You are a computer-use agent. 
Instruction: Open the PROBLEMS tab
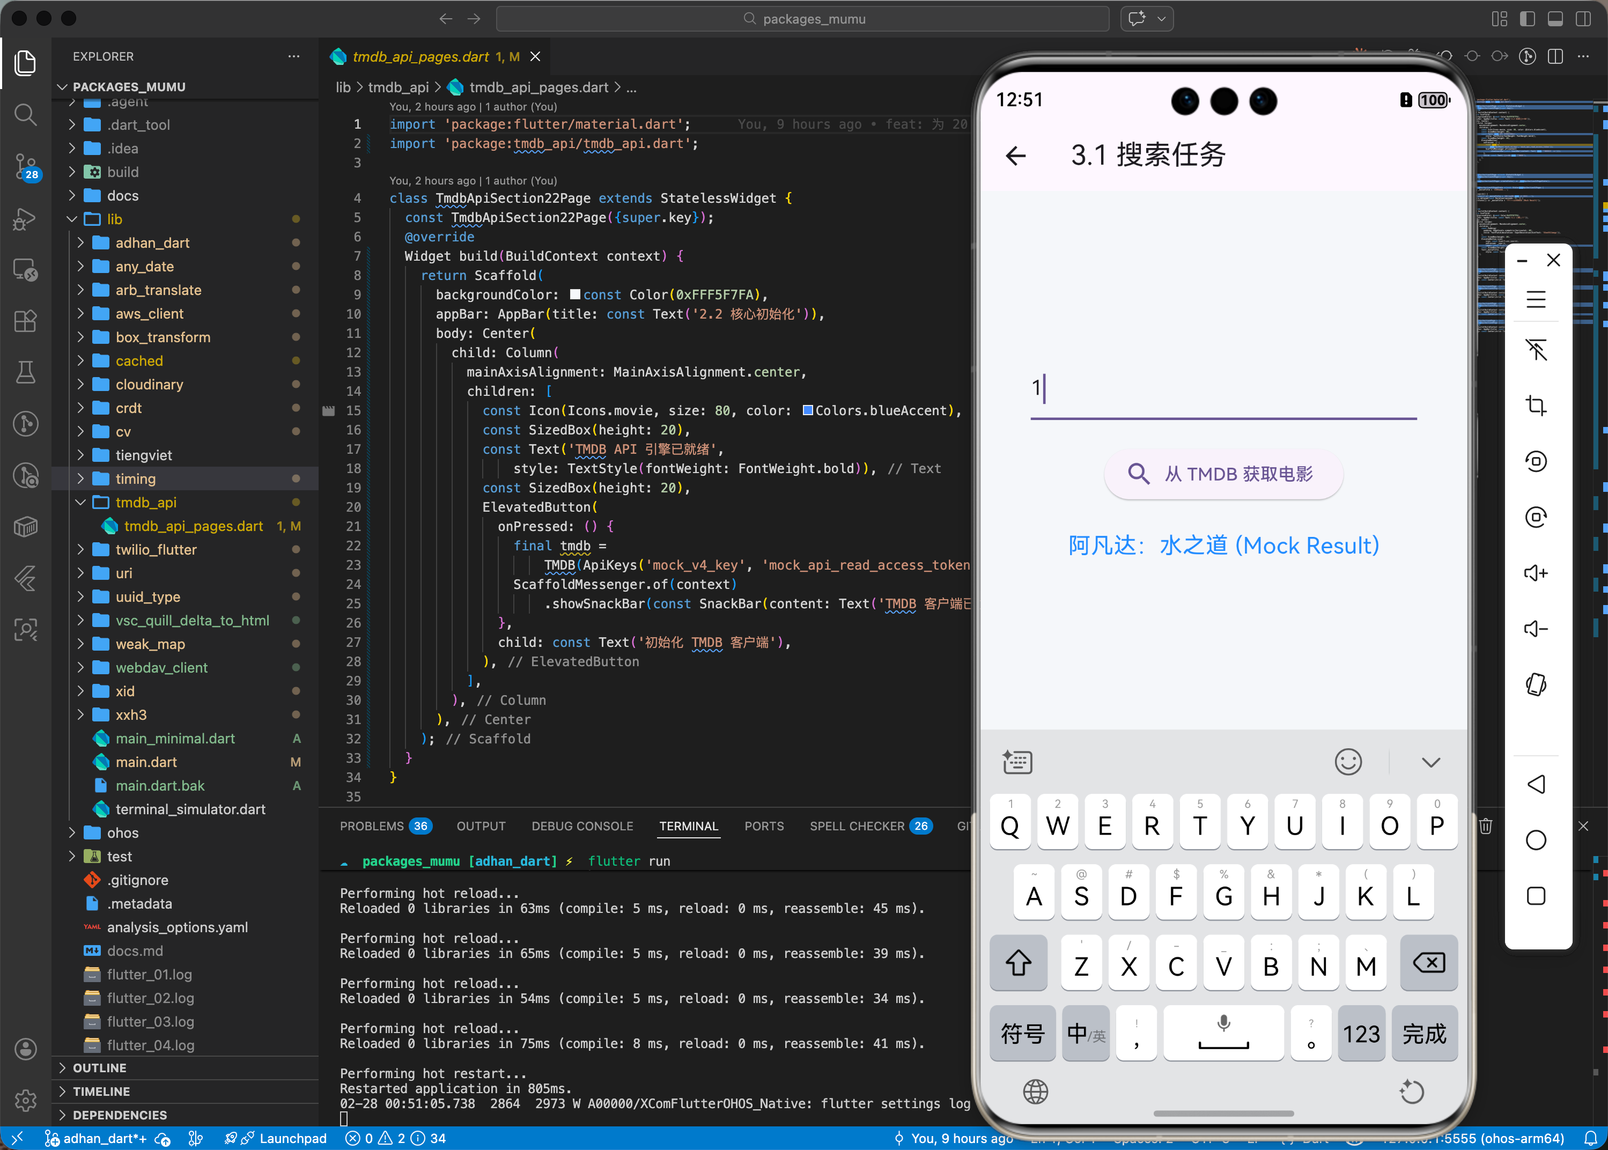click(x=372, y=825)
